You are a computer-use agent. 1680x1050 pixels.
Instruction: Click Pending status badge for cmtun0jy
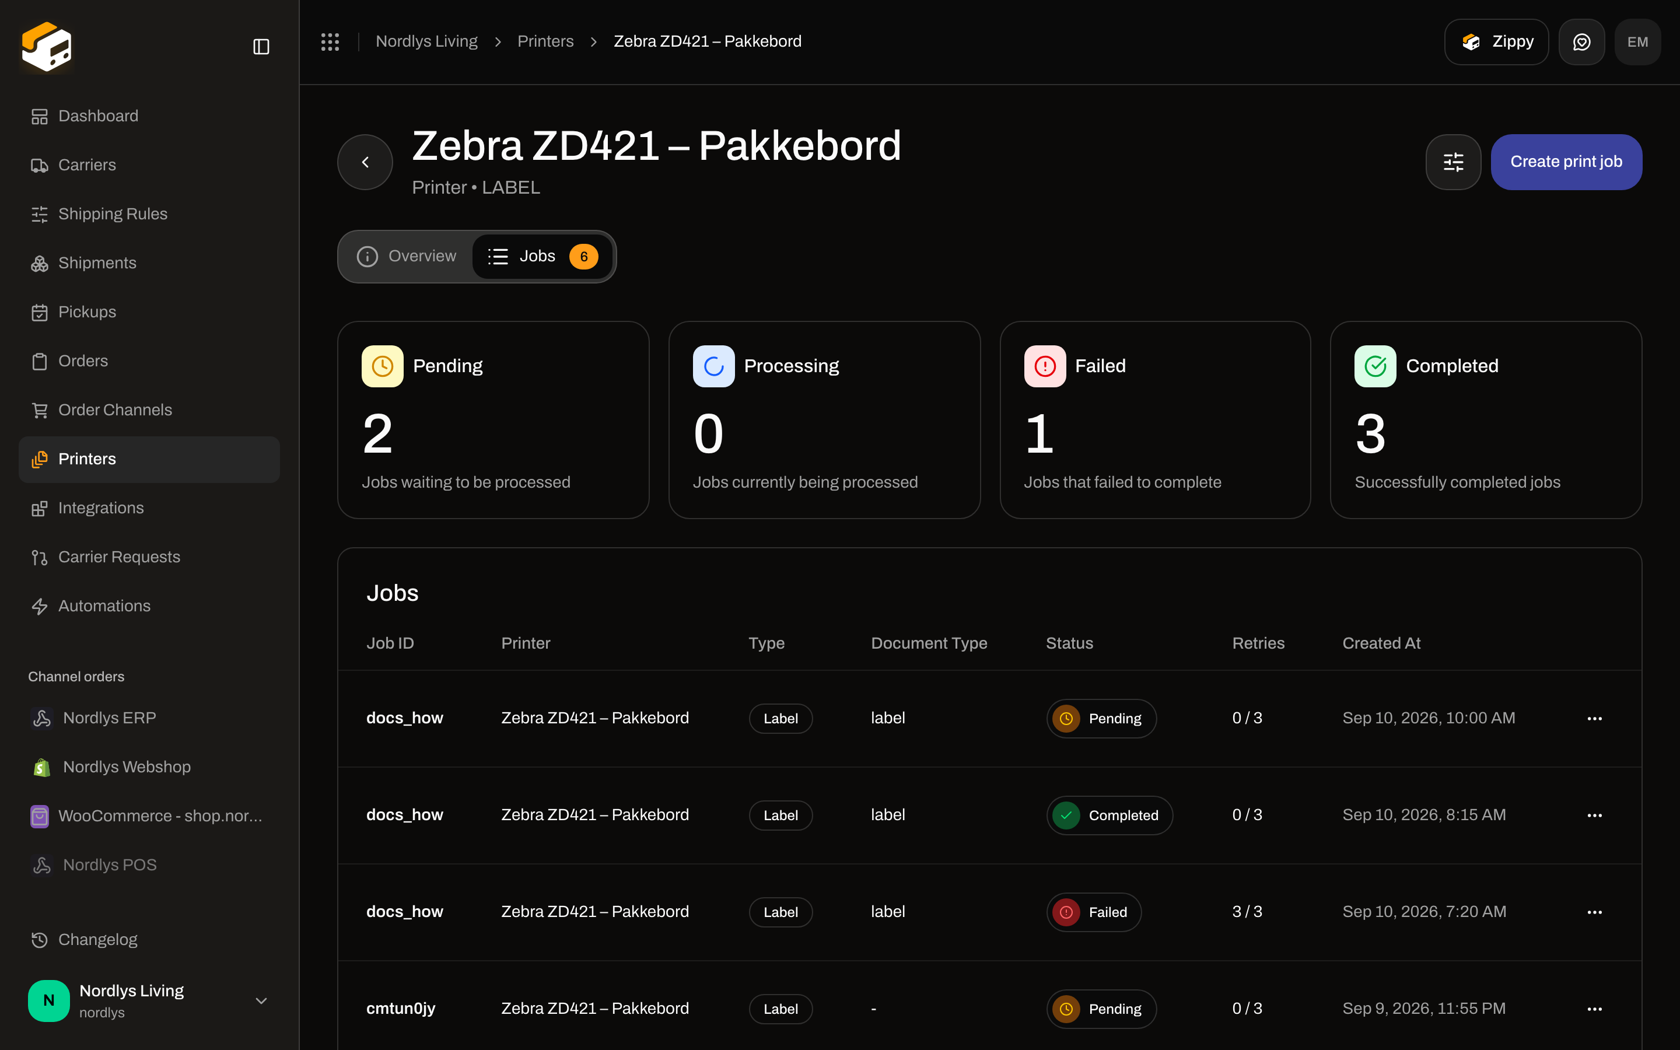[x=1101, y=1009]
